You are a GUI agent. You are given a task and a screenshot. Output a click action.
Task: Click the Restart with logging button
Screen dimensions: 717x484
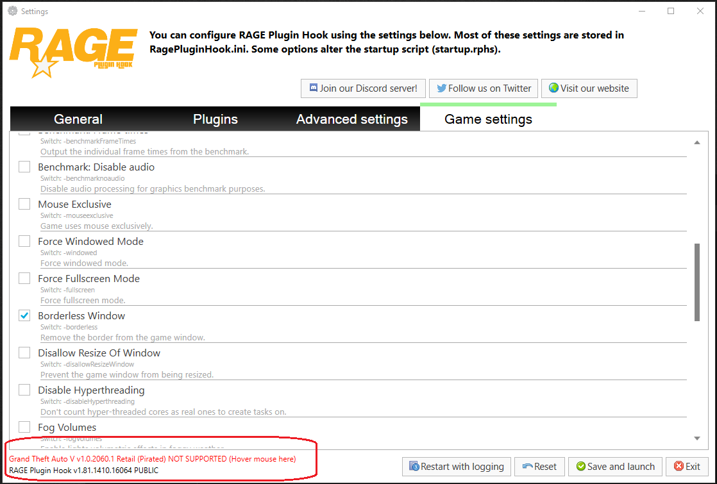point(457,467)
